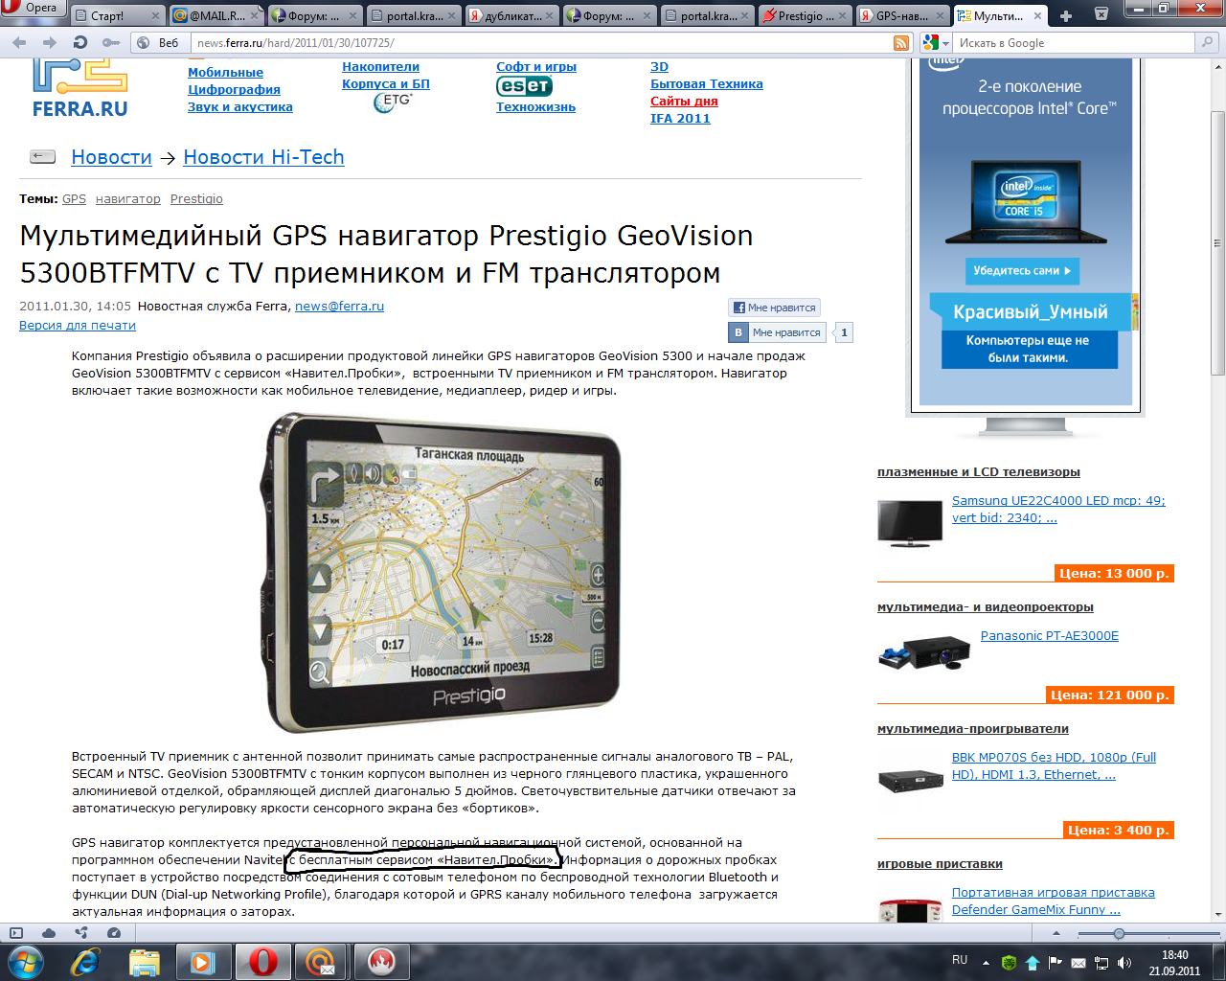Like with the Facebook Мне нравится button
The image size is (1226, 981).
tap(774, 308)
